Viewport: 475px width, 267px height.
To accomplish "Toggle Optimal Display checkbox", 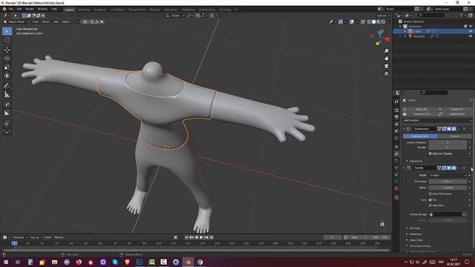I will pyautogui.click(x=430, y=154).
